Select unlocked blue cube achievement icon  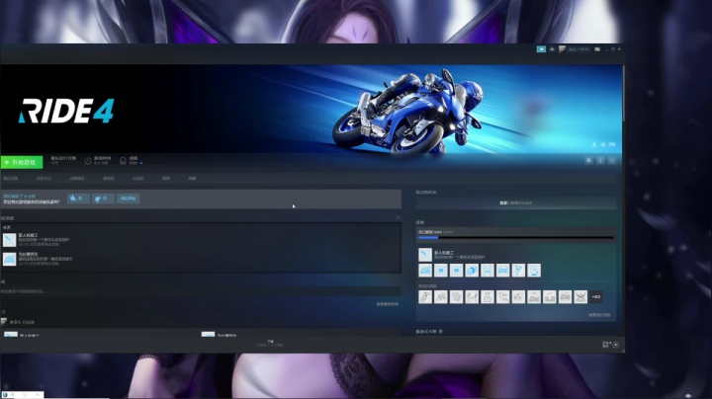472,271
